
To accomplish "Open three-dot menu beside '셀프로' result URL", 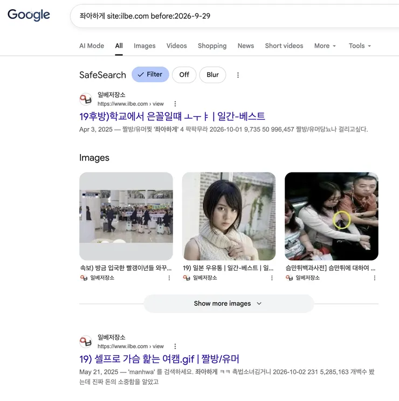I will (175, 346).
